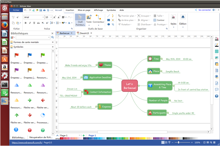Click the Texte tool in ribbon
This screenshot has width=220, height=146.
coord(89,20)
